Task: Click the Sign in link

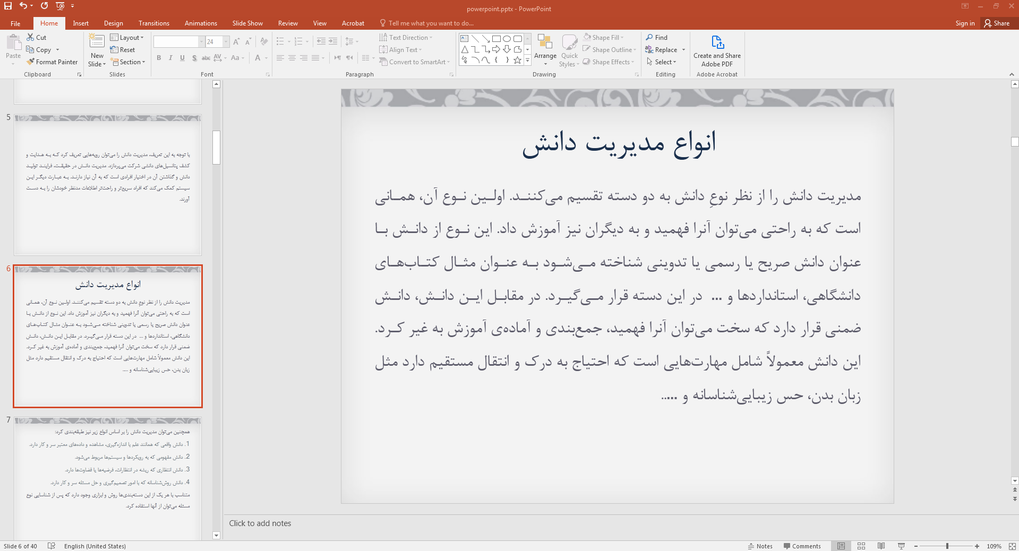Action: (964, 23)
